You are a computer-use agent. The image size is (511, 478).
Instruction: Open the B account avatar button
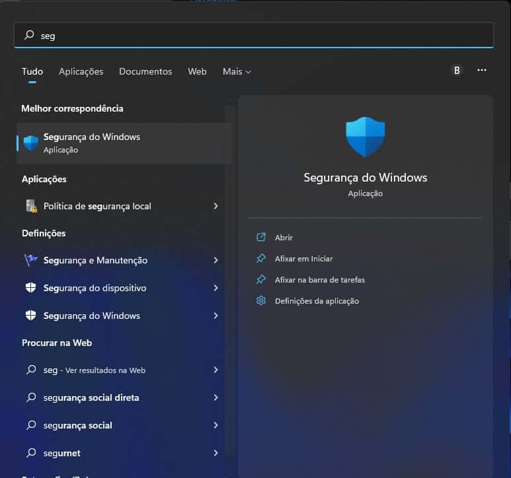coord(457,70)
